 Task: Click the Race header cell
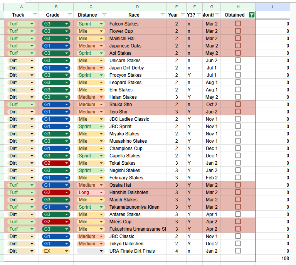pyautogui.click(x=137, y=15)
